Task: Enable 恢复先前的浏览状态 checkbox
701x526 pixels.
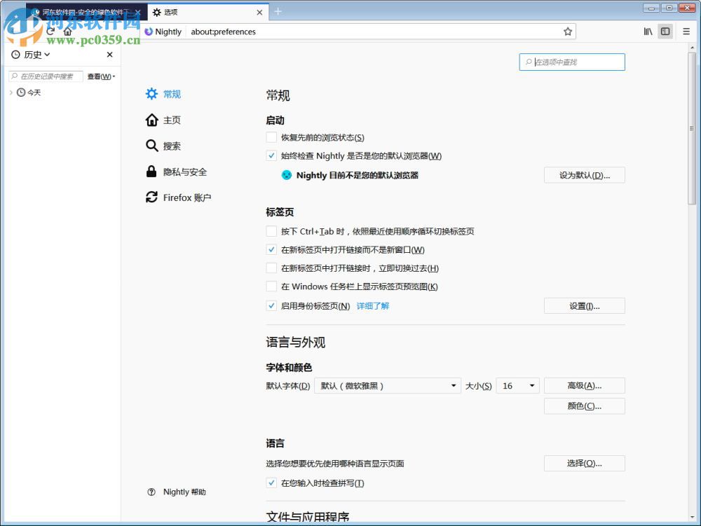Action: click(271, 137)
